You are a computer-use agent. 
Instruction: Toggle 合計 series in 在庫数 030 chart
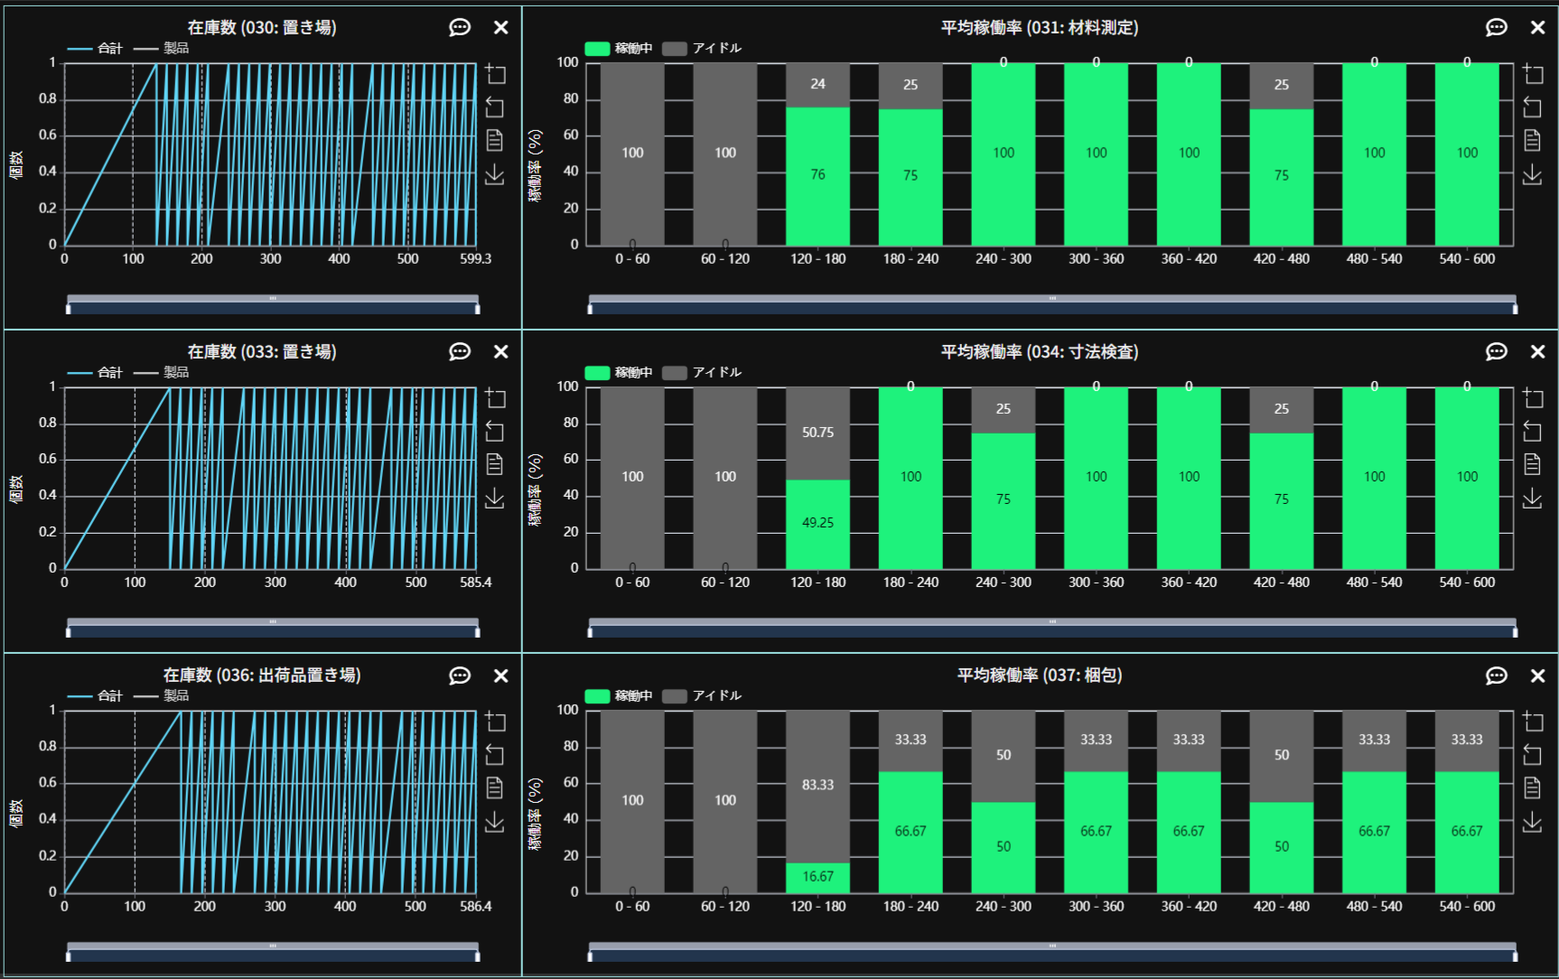pyautogui.click(x=96, y=49)
